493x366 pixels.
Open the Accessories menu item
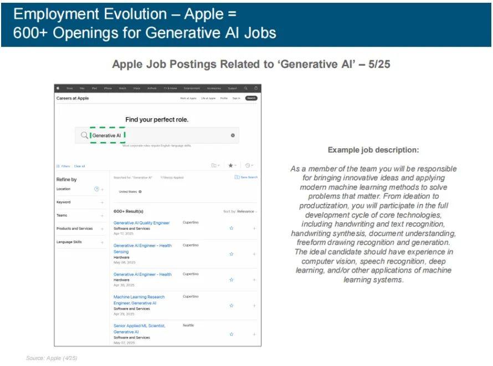point(214,88)
